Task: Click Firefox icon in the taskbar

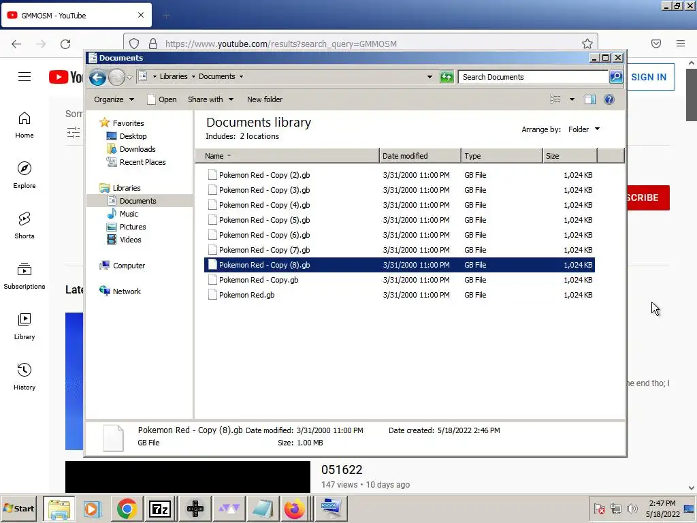Action: (294, 508)
